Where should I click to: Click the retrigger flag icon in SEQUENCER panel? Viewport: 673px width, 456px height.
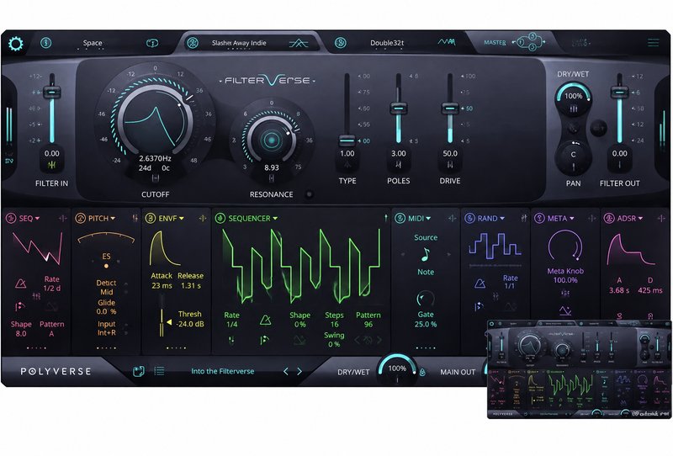264,341
